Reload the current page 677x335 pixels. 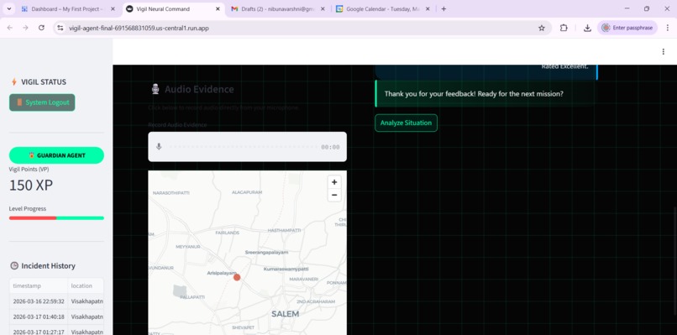click(41, 28)
